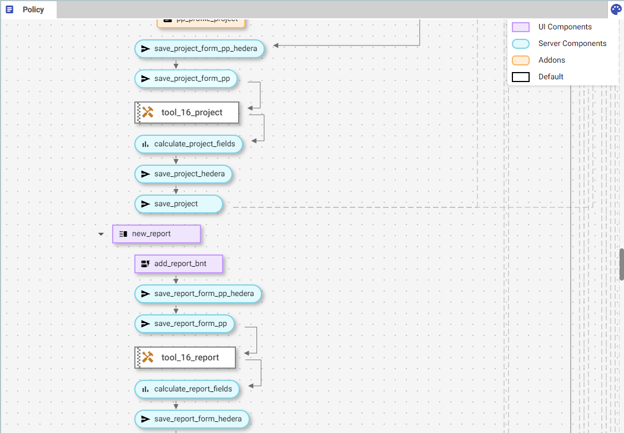Screen dimensions: 624x433
Task: Click the Addons orange legend swatch
Action: (x=520, y=60)
